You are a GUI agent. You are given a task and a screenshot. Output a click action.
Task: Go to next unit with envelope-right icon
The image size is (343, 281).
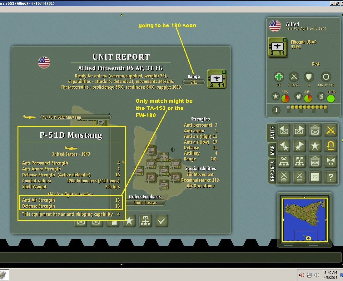(300, 130)
